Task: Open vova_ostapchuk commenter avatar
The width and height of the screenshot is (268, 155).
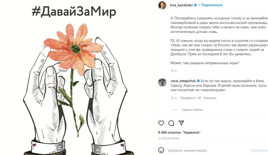Action: tap(162, 83)
